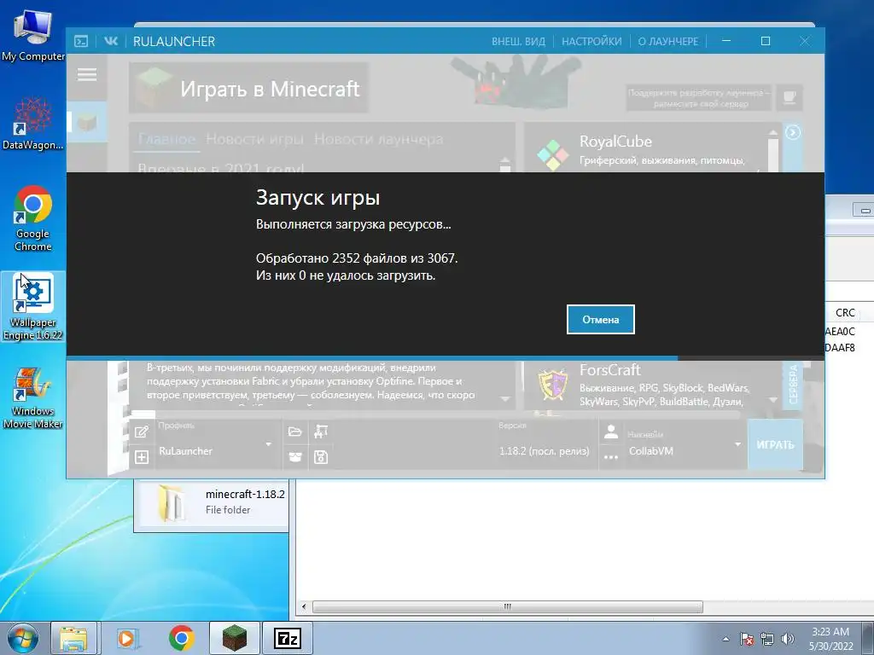Open the Action Center flag icon
The image size is (874, 655).
point(747,639)
